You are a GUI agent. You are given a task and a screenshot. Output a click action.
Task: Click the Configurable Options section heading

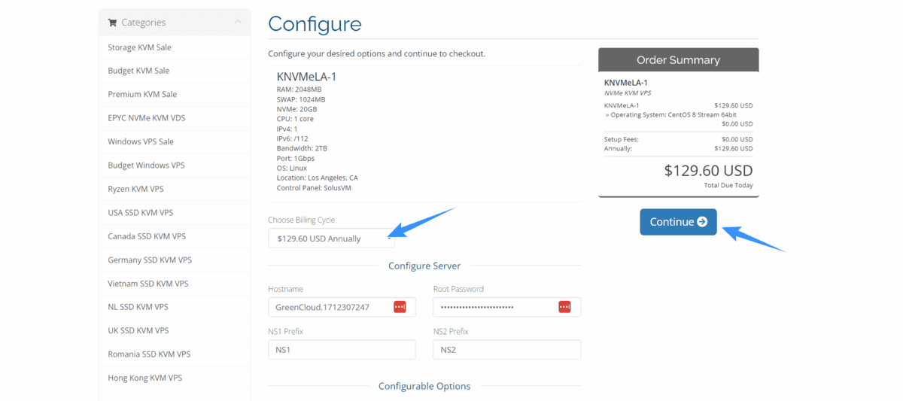(x=424, y=386)
